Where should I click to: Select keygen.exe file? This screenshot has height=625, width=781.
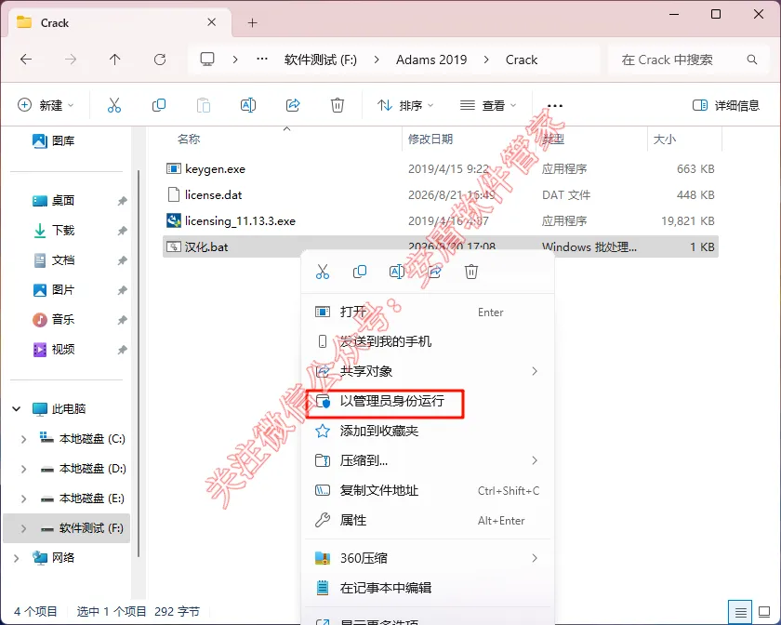click(x=215, y=169)
